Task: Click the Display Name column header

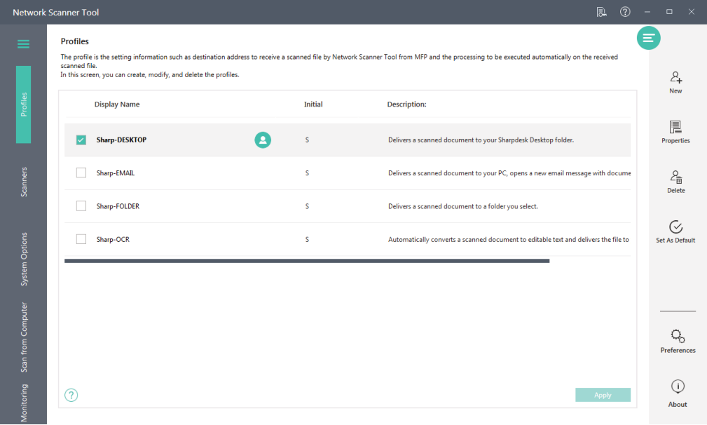Action: (117, 104)
